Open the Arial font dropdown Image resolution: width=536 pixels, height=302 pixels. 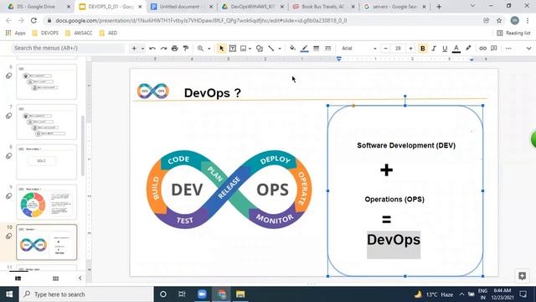tap(359, 49)
